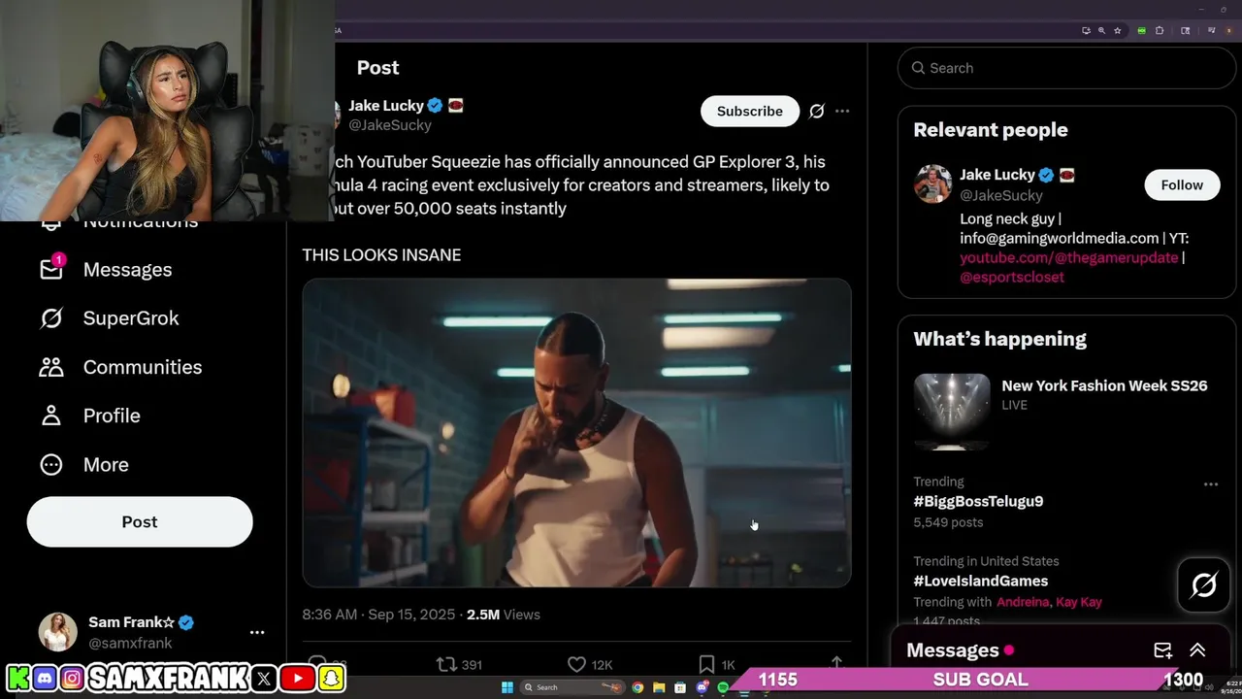Click the browser zoom magnifier icon
The width and height of the screenshot is (1242, 699).
[x=1101, y=31]
